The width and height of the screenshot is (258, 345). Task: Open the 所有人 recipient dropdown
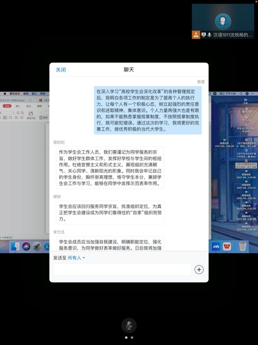76,258
